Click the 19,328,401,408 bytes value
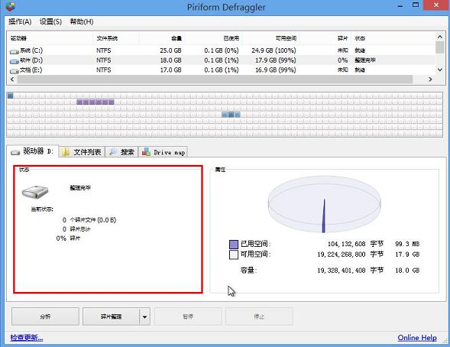Screen dimensions: 450x347 (342, 271)
